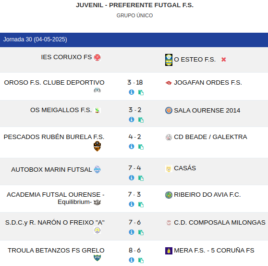Click MERA F.S. - 5 CORUÑA FS crest
This screenshot has width=268, height=266.
click(x=169, y=251)
